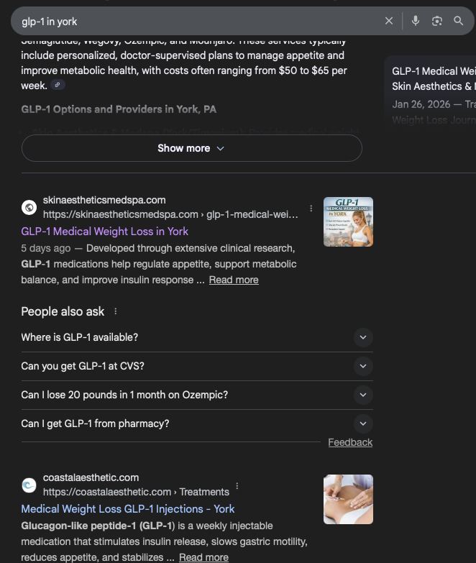476x563 pixels.
Task: Open "Medical Weight Loss GLP-1 Injections - York" result
Action: [x=128, y=509]
